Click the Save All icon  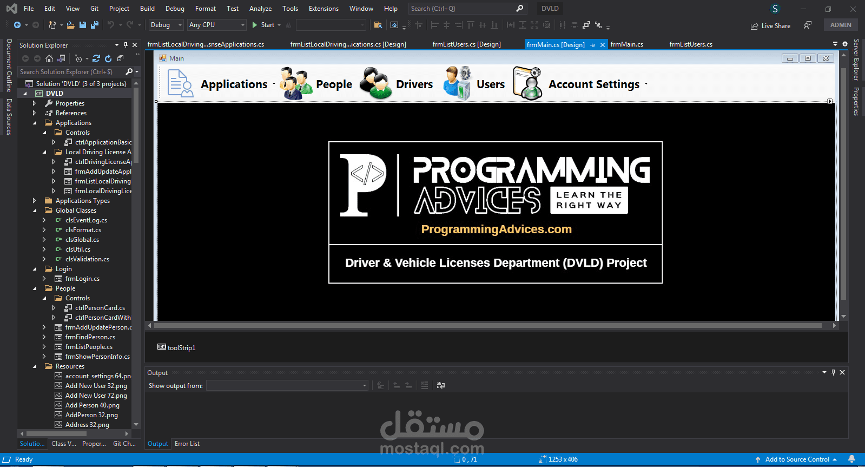pos(95,25)
